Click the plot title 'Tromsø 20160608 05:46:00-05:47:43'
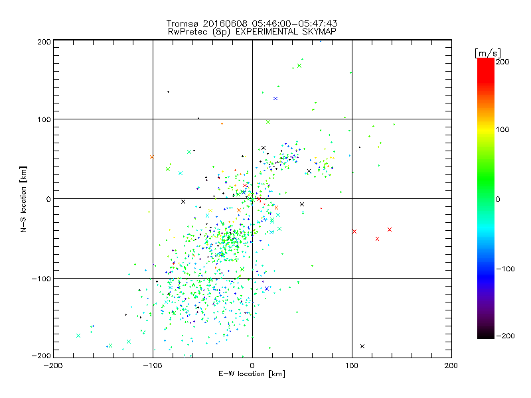The image size is (531, 398). (252, 23)
